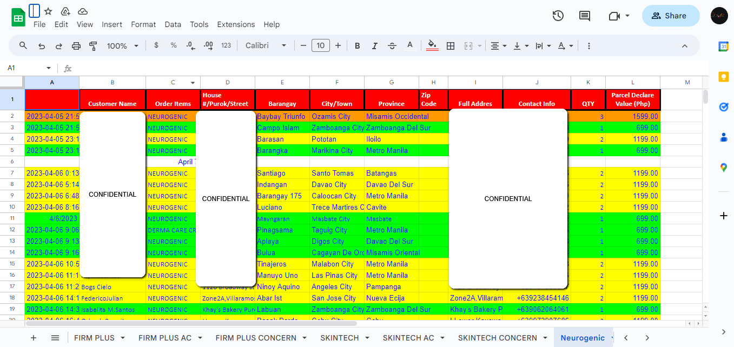This screenshot has height=347, width=734.
Task: Format as currency
Action: [156, 45]
